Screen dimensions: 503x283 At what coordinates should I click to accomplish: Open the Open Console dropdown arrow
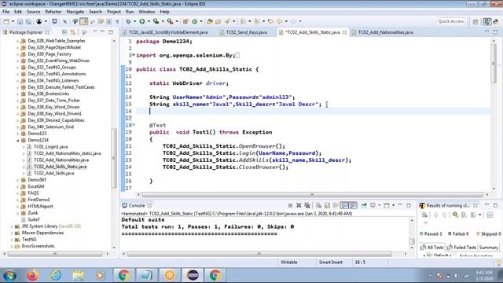pos(393,205)
